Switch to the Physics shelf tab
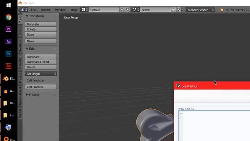250x141 pixels. tap(20, 78)
